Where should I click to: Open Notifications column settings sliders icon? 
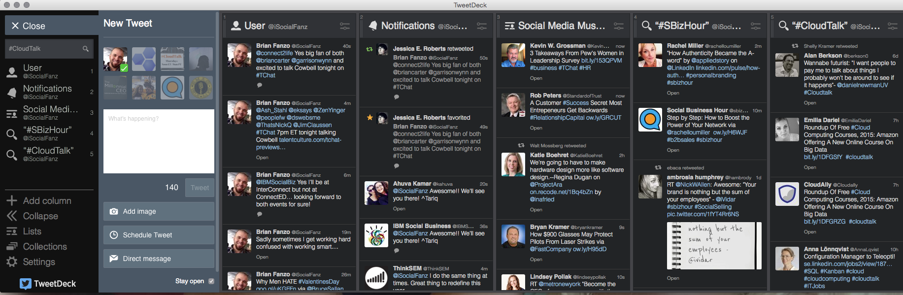click(x=482, y=26)
